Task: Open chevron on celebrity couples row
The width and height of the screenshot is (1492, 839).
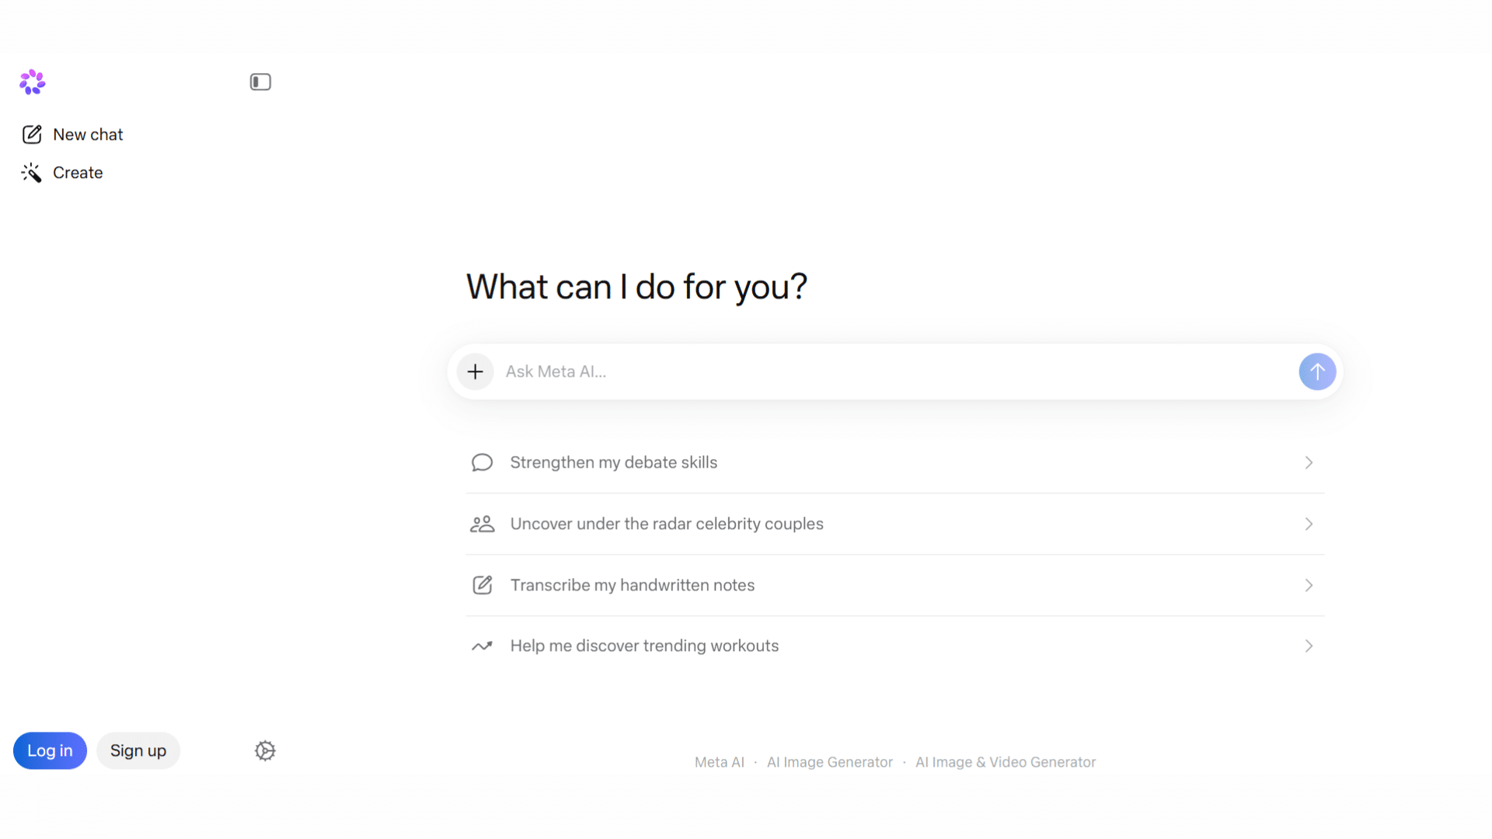Action: coord(1309,524)
